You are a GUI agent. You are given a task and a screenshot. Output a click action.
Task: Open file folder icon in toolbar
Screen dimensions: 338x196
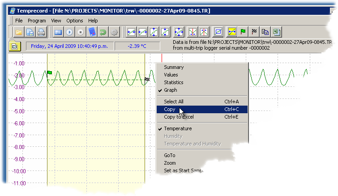click(19, 32)
